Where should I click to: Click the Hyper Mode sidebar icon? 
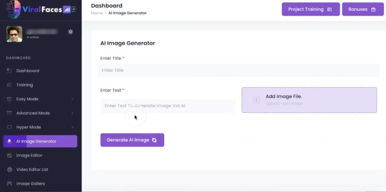click(9, 127)
